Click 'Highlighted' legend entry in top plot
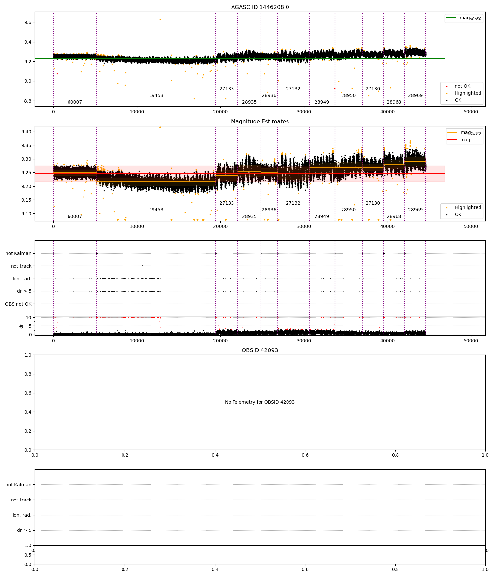The height and width of the screenshot is (577, 494). point(468,93)
